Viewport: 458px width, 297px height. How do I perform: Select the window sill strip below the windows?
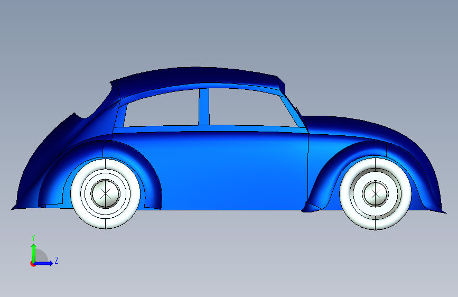tap(210, 128)
